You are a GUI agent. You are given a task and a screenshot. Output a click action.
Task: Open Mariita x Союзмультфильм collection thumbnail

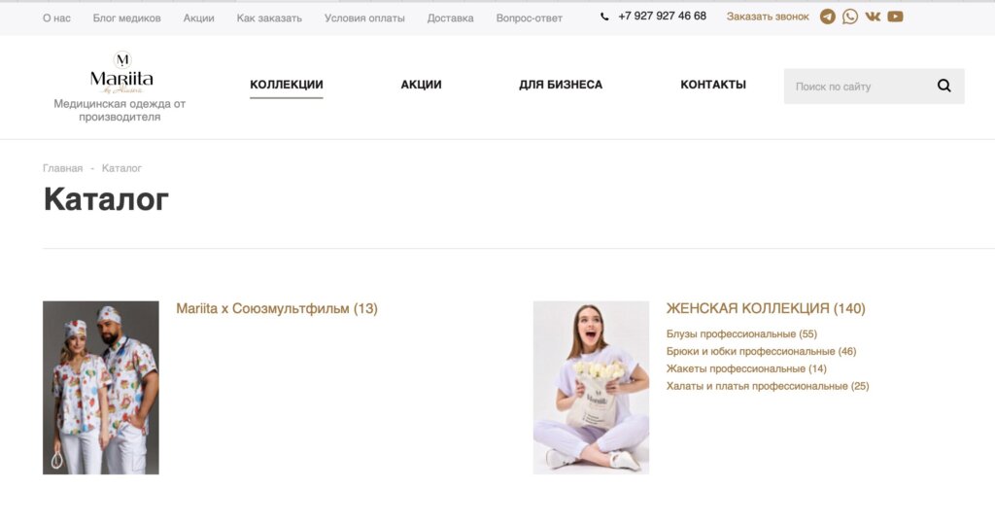pos(101,388)
